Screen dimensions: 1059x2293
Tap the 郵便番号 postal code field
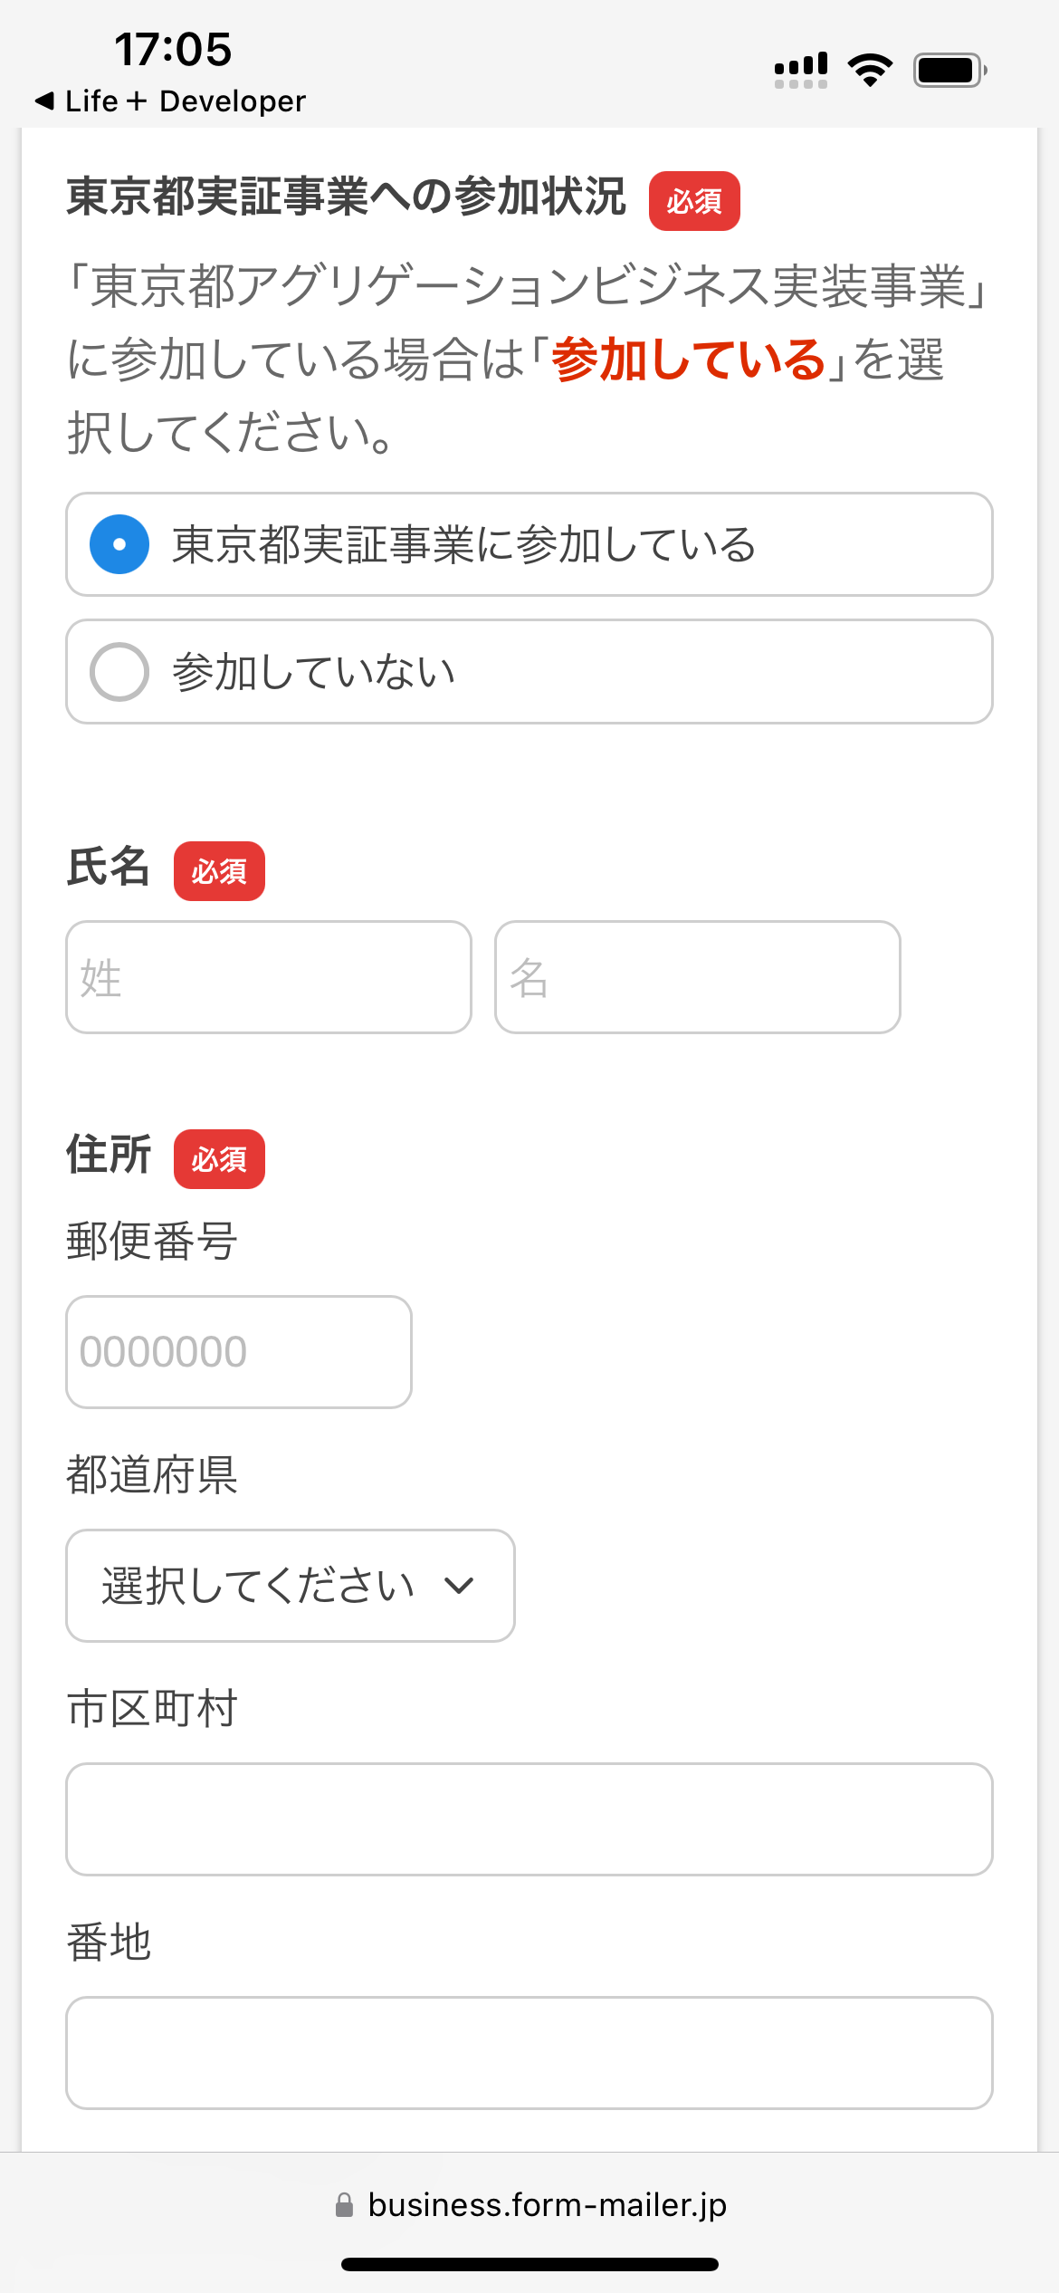pyautogui.click(x=239, y=1352)
